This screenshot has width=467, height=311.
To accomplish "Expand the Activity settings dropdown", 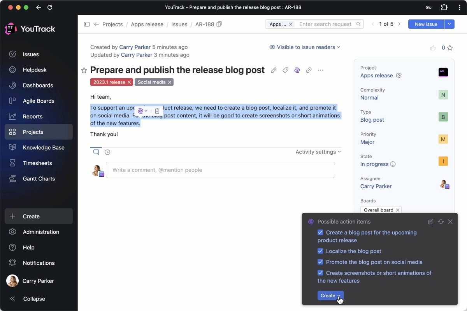I will tap(318, 152).
